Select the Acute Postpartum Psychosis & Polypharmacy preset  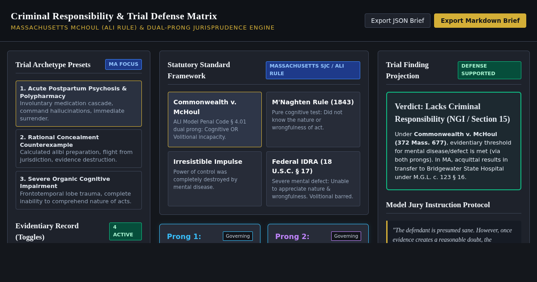pos(79,103)
